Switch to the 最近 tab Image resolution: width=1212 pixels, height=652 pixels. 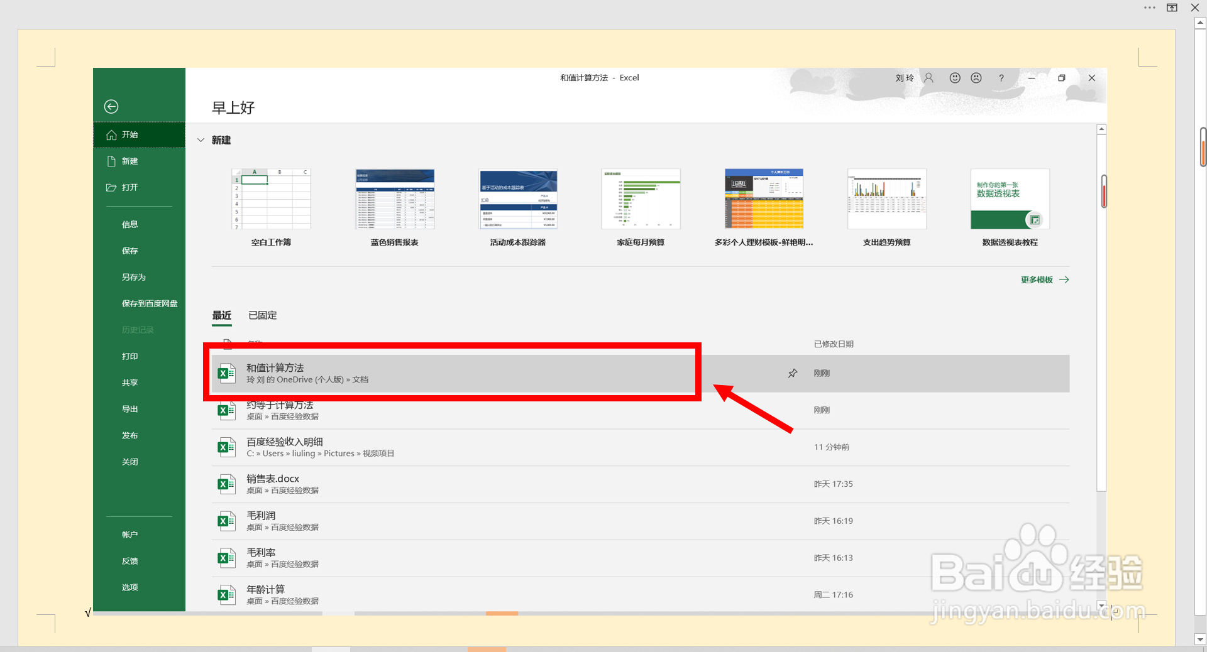[222, 315]
